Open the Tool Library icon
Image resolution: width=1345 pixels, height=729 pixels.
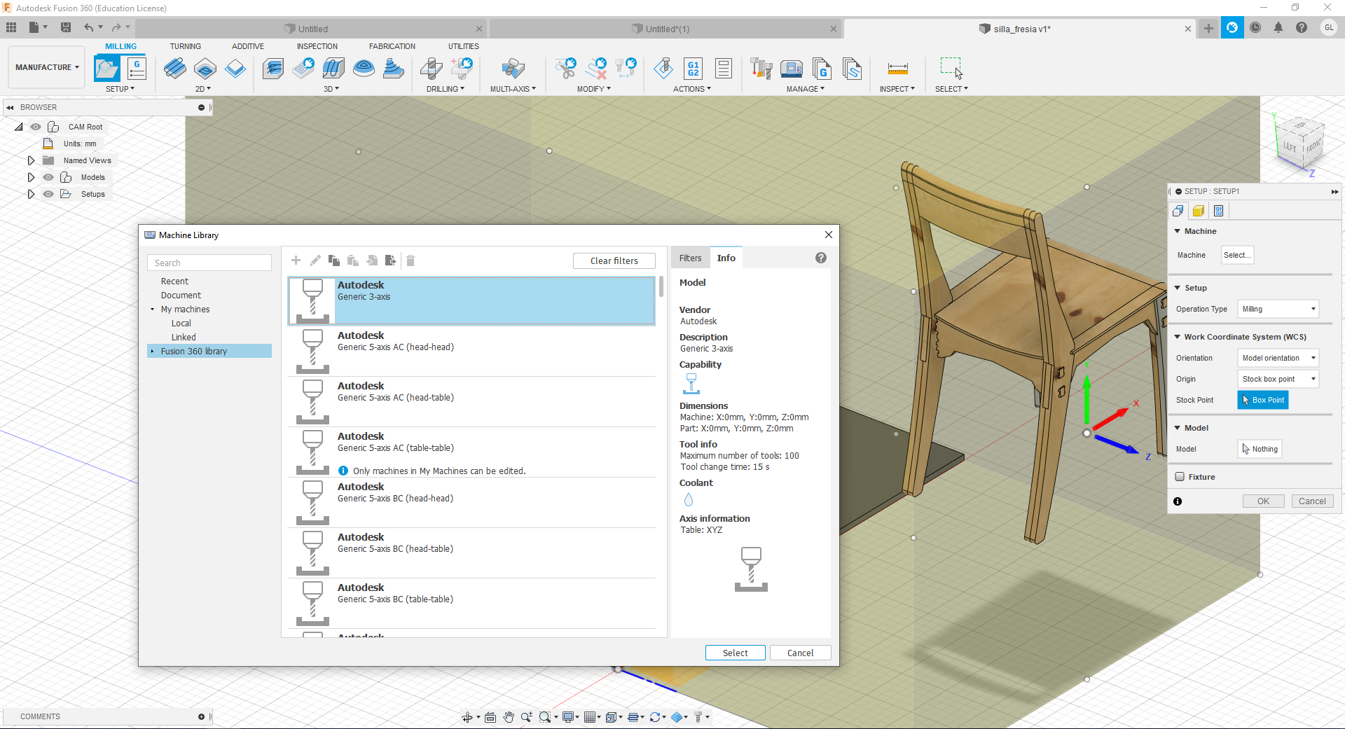(x=761, y=69)
